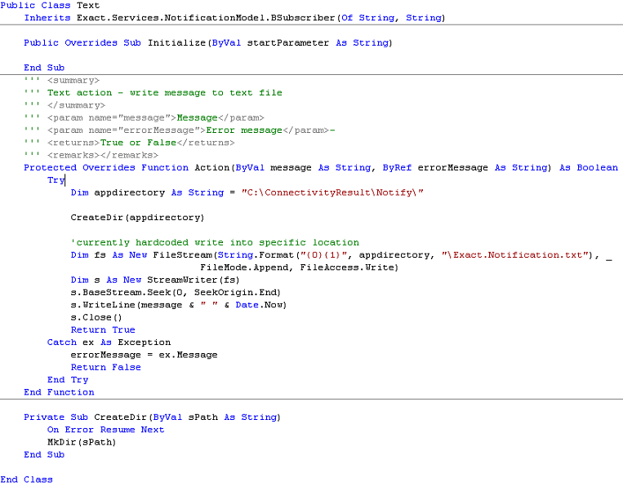The height and width of the screenshot is (486, 623).
Task: Click 'Catch ex As Exception' line
Action: pyautogui.click(x=109, y=342)
